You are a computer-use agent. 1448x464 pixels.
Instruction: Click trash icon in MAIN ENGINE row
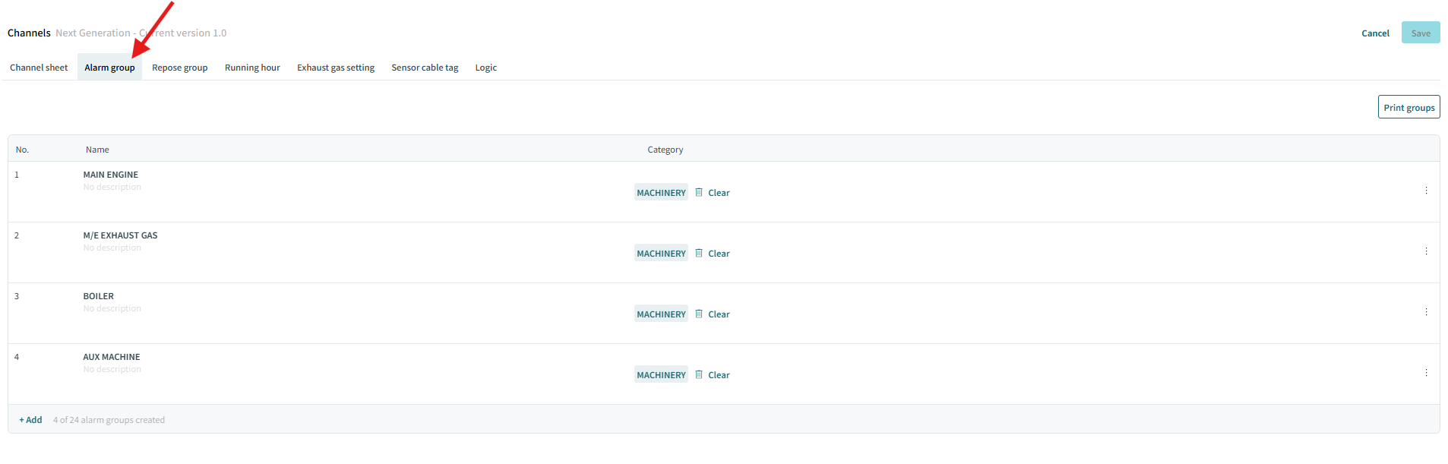pyautogui.click(x=699, y=192)
